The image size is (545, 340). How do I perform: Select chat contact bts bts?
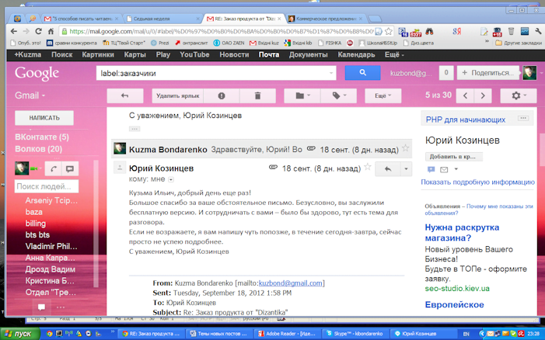(x=37, y=235)
